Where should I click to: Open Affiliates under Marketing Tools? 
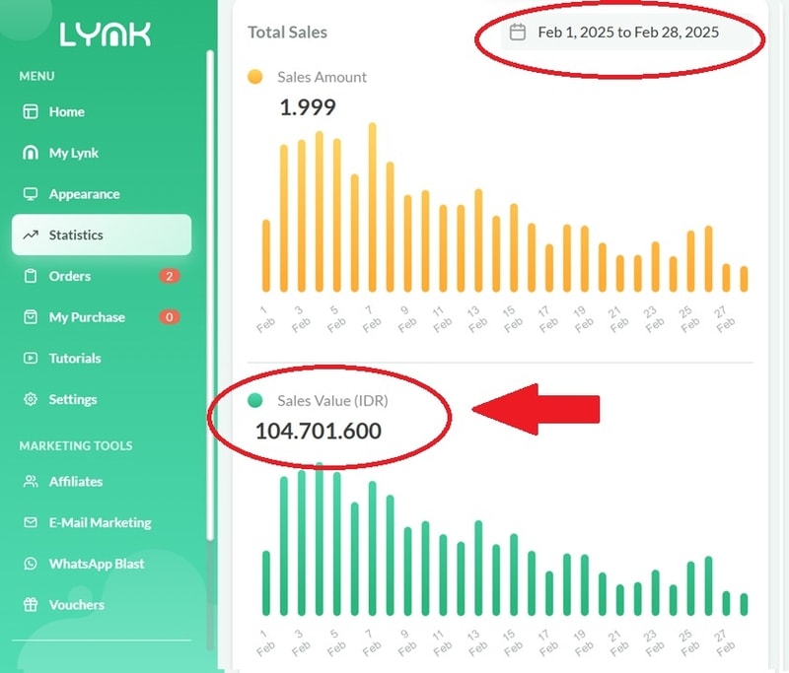point(75,482)
